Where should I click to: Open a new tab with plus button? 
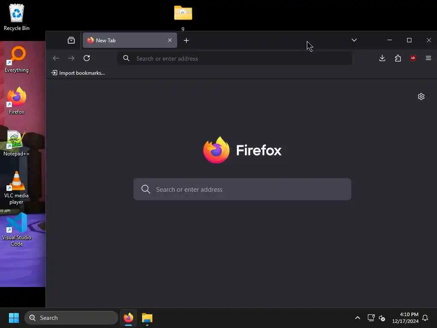186,41
